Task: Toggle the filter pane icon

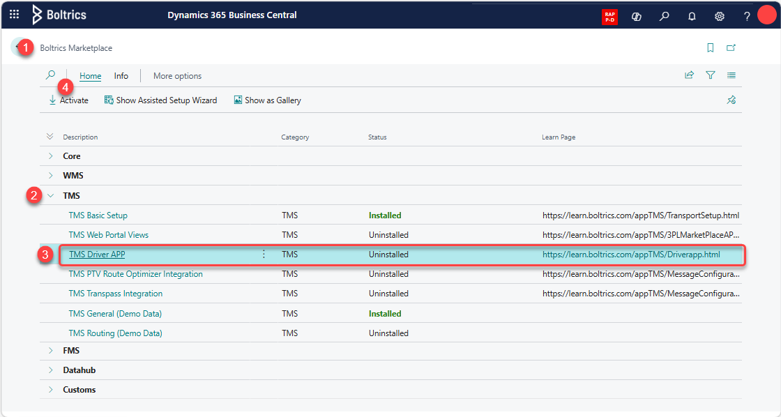Action: click(x=711, y=75)
